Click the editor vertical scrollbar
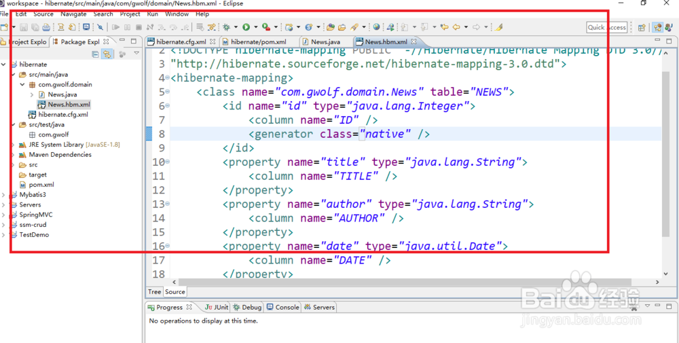This screenshot has height=343, width=679. point(666,154)
